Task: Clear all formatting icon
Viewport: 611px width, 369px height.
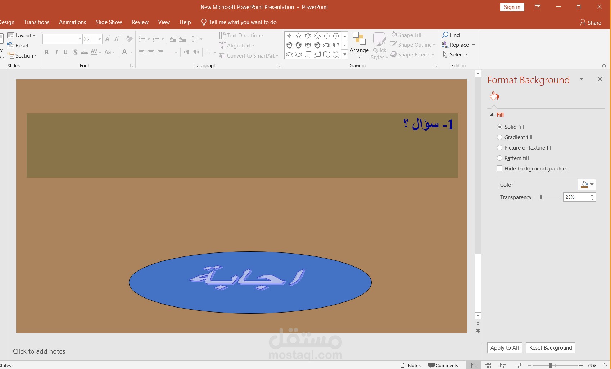Action: tap(130, 38)
